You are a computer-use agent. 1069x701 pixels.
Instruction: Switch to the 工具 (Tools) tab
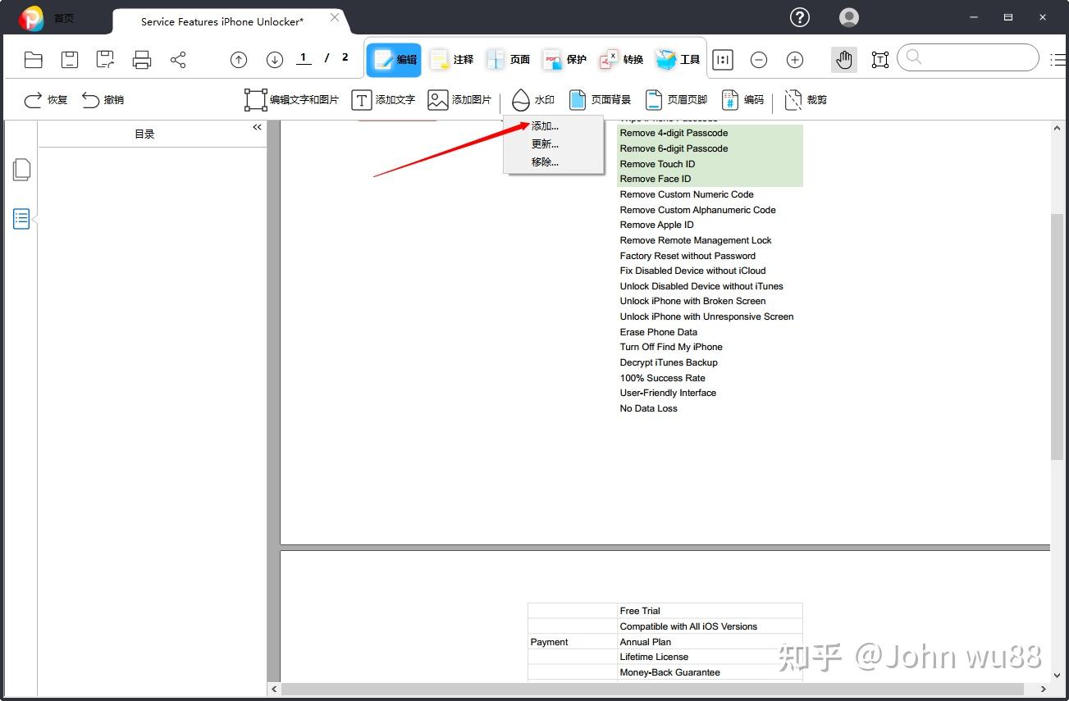click(x=678, y=59)
